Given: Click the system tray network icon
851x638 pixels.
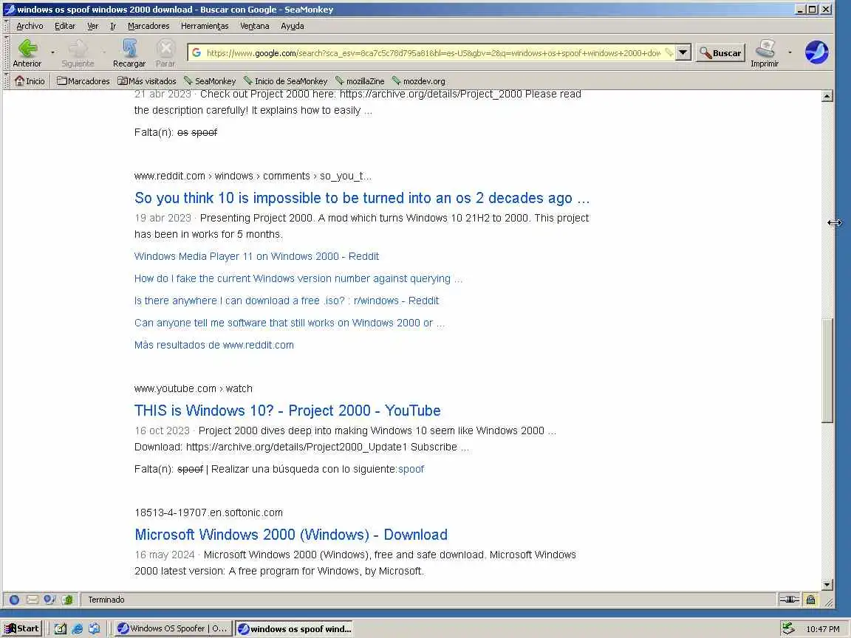Looking at the screenshot, I should click(789, 629).
